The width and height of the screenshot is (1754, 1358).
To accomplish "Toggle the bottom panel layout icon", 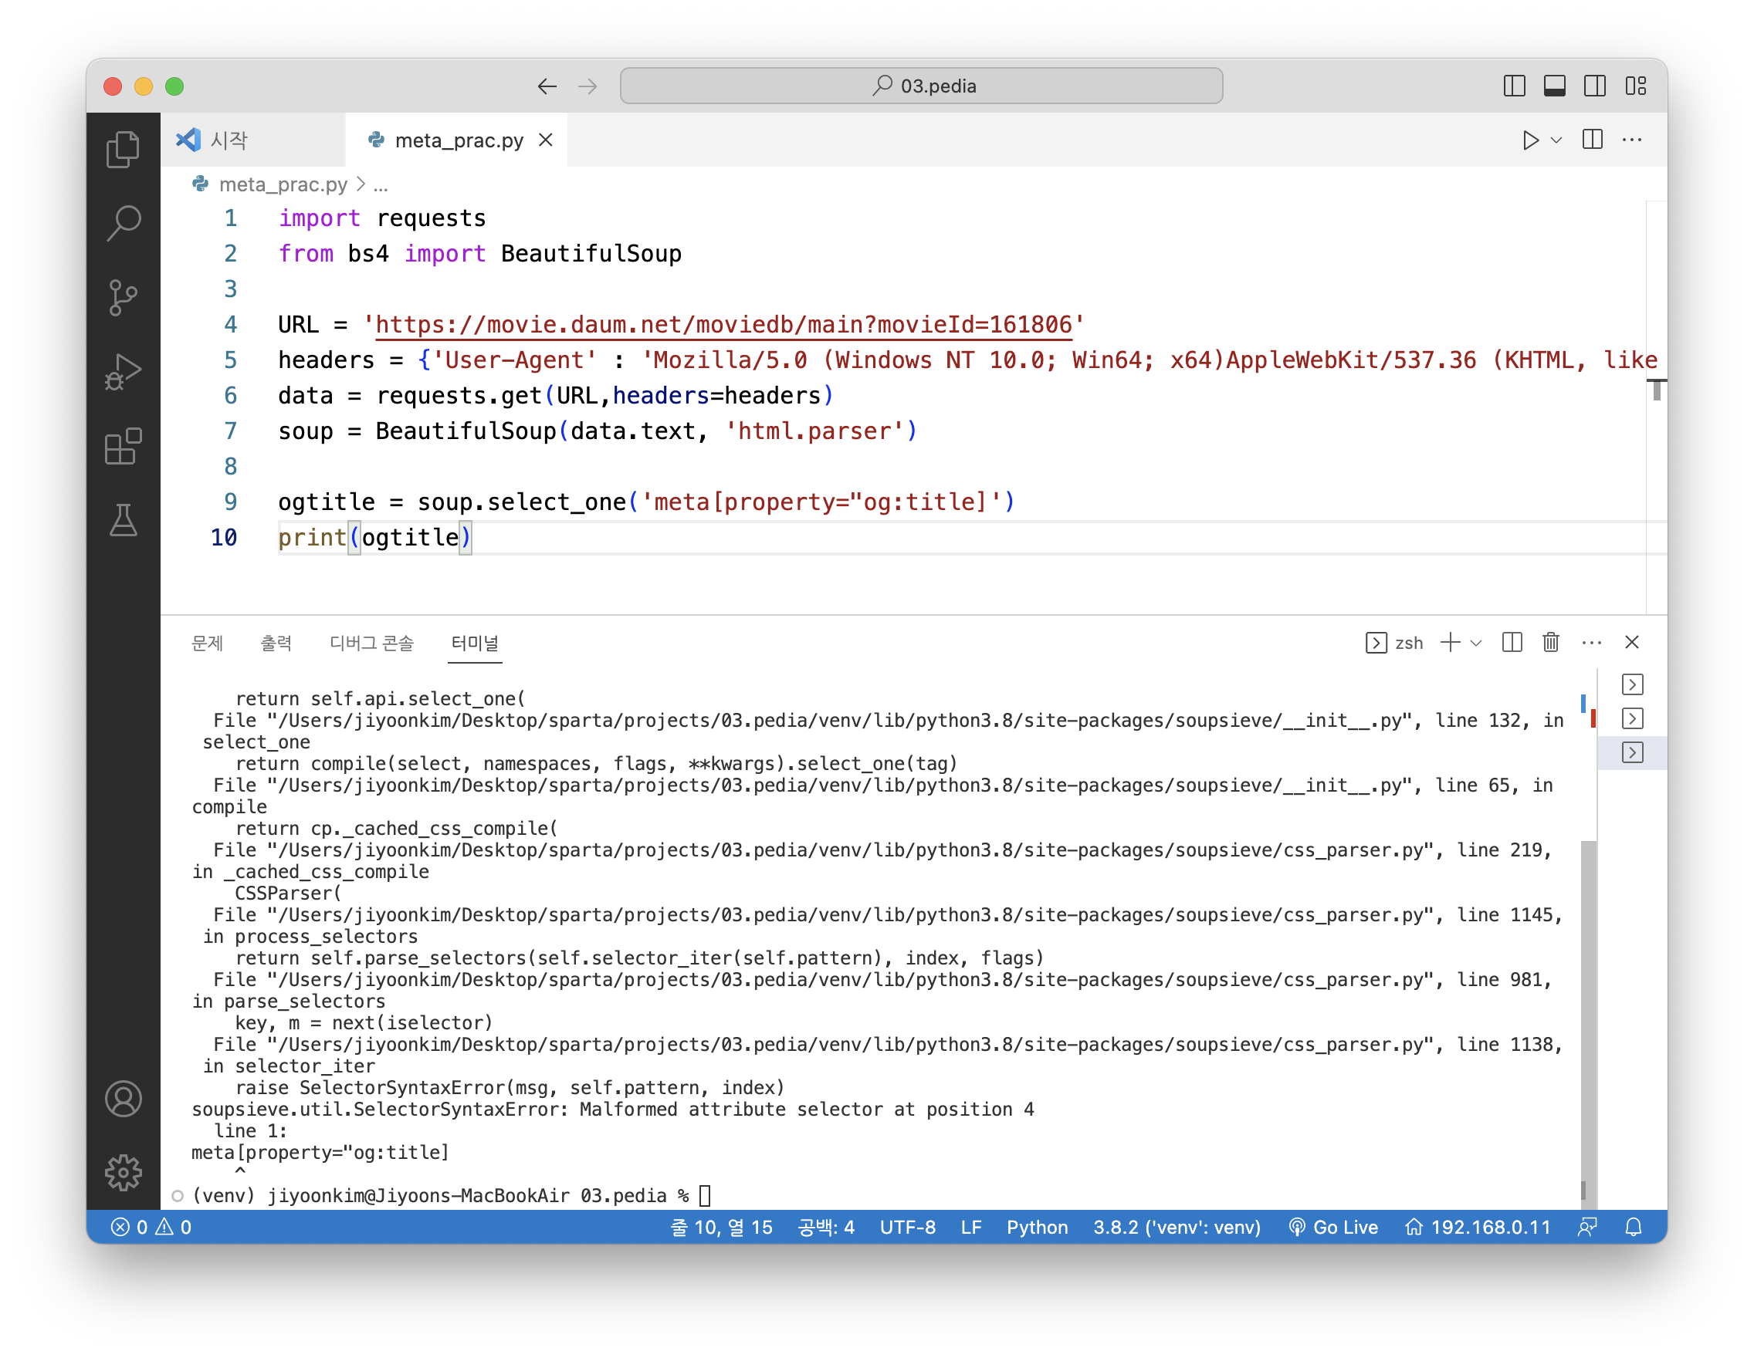I will (1554, 86).
